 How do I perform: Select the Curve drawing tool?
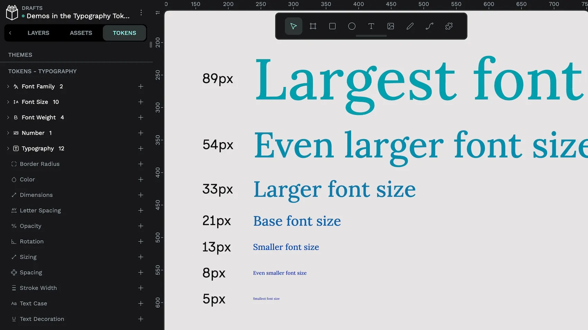(x=429, y=26)
